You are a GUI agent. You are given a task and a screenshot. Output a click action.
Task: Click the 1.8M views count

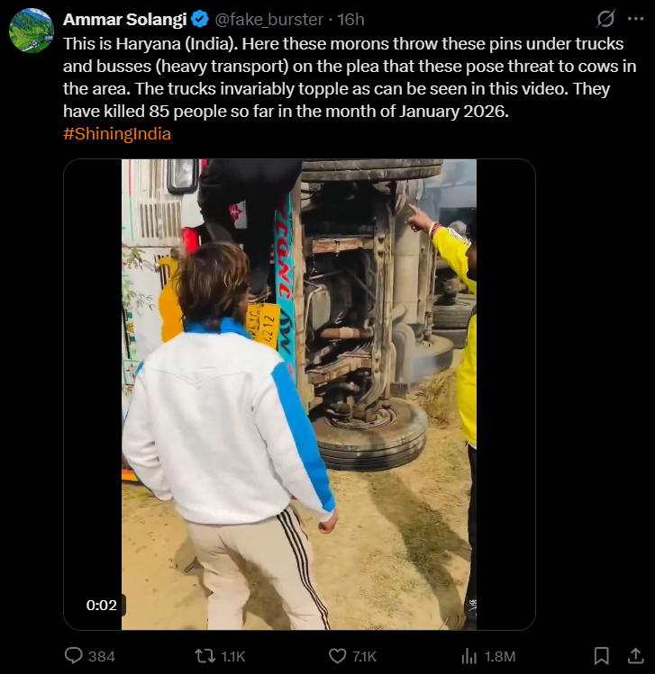[500, 656]
